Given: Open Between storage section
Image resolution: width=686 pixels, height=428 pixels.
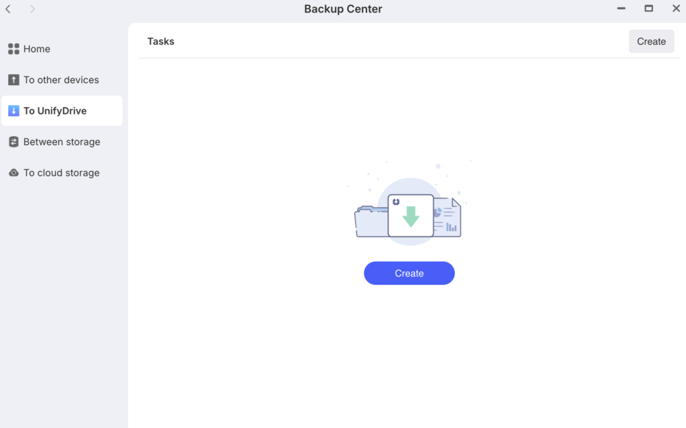Looking at the screenshot, I should pos(62,142).
